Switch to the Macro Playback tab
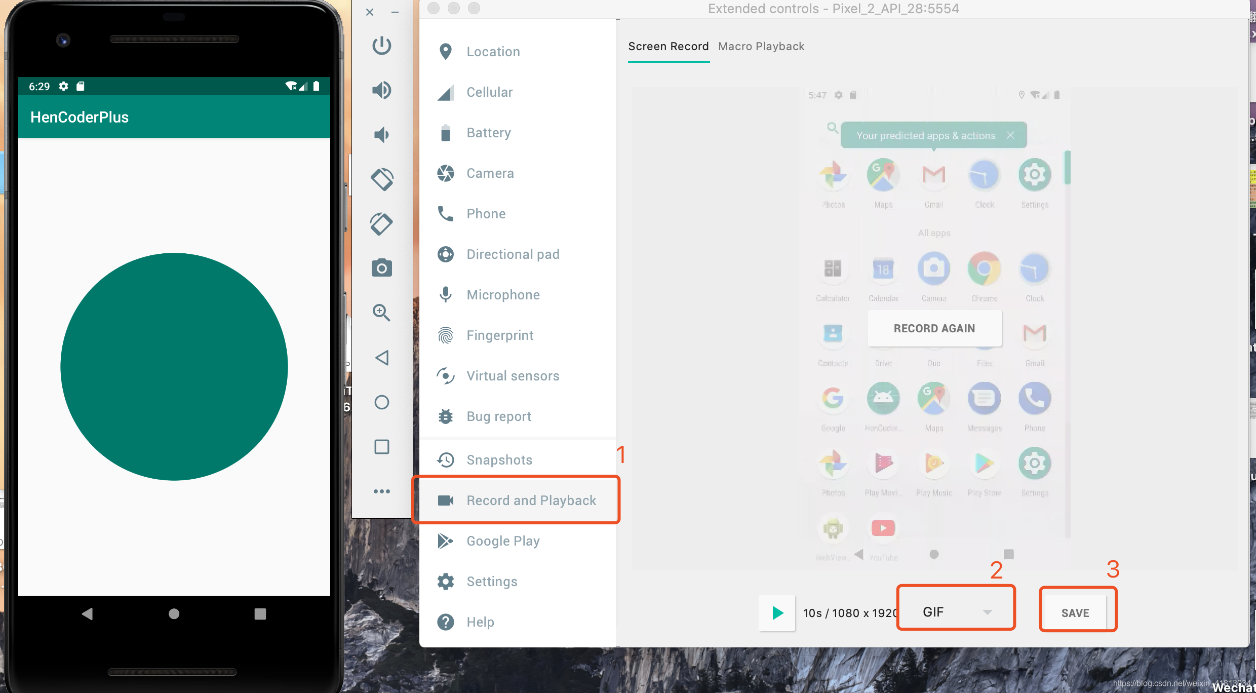1256x693 pixels. 761,47
